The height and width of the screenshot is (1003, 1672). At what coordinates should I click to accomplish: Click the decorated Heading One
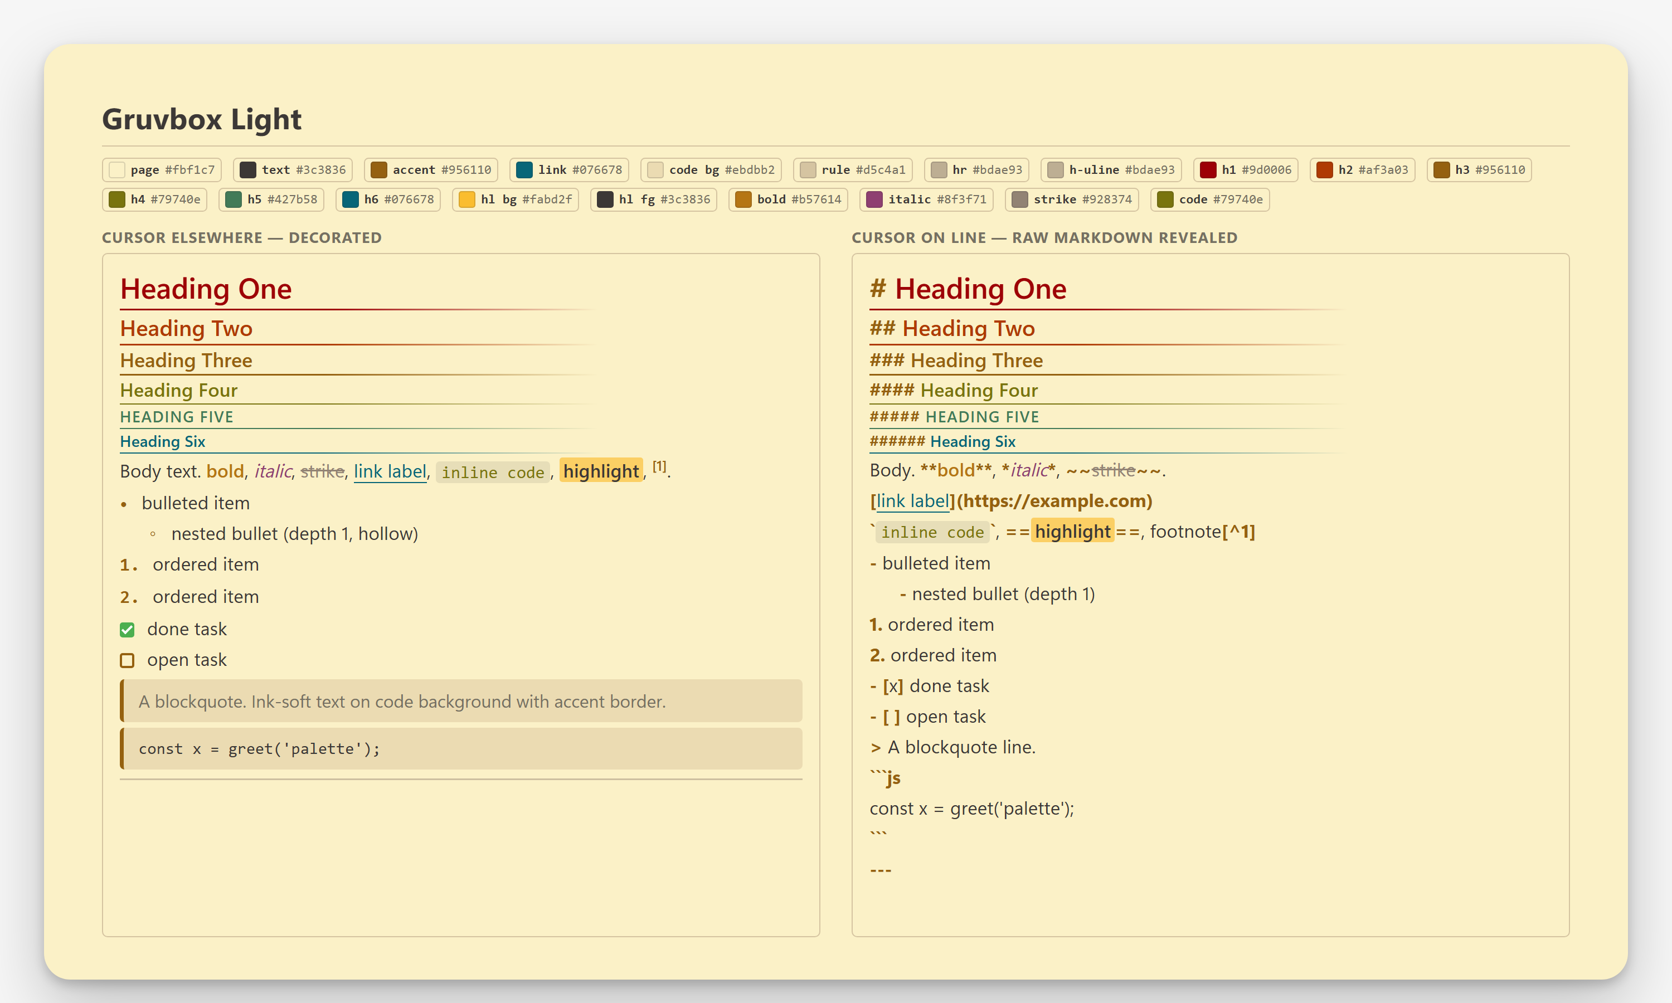(x=206, y=289)
